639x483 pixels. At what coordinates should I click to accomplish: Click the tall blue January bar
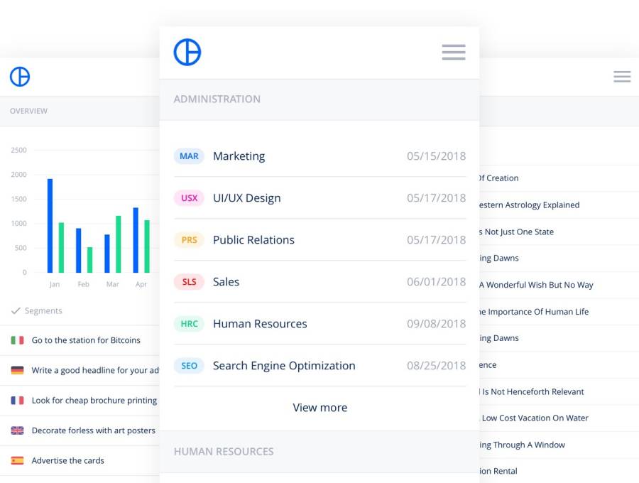(x=50, y=225)
